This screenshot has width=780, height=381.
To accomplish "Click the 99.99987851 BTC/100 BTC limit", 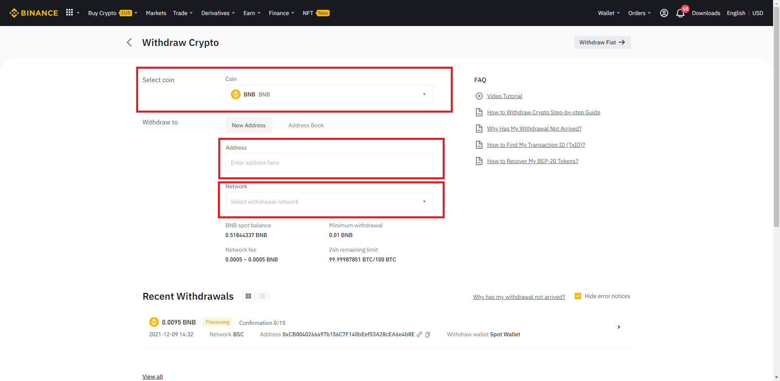I will [362, 259].
